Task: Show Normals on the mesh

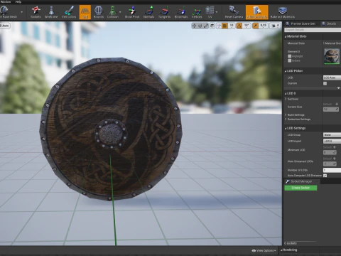Action: pyautogui.click(x=148, y=12)
